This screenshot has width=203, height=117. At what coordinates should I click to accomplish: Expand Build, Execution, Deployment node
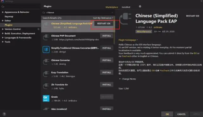pos(3,33)
